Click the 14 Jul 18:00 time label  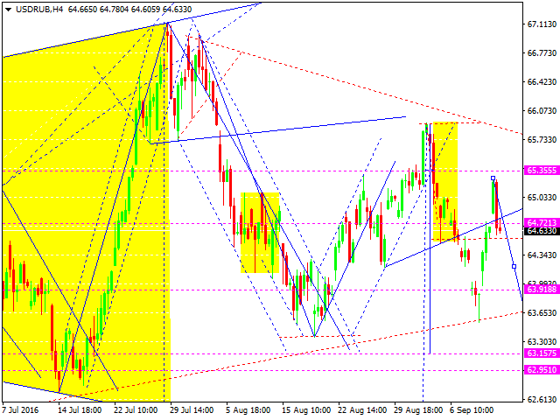coord(80,410)
